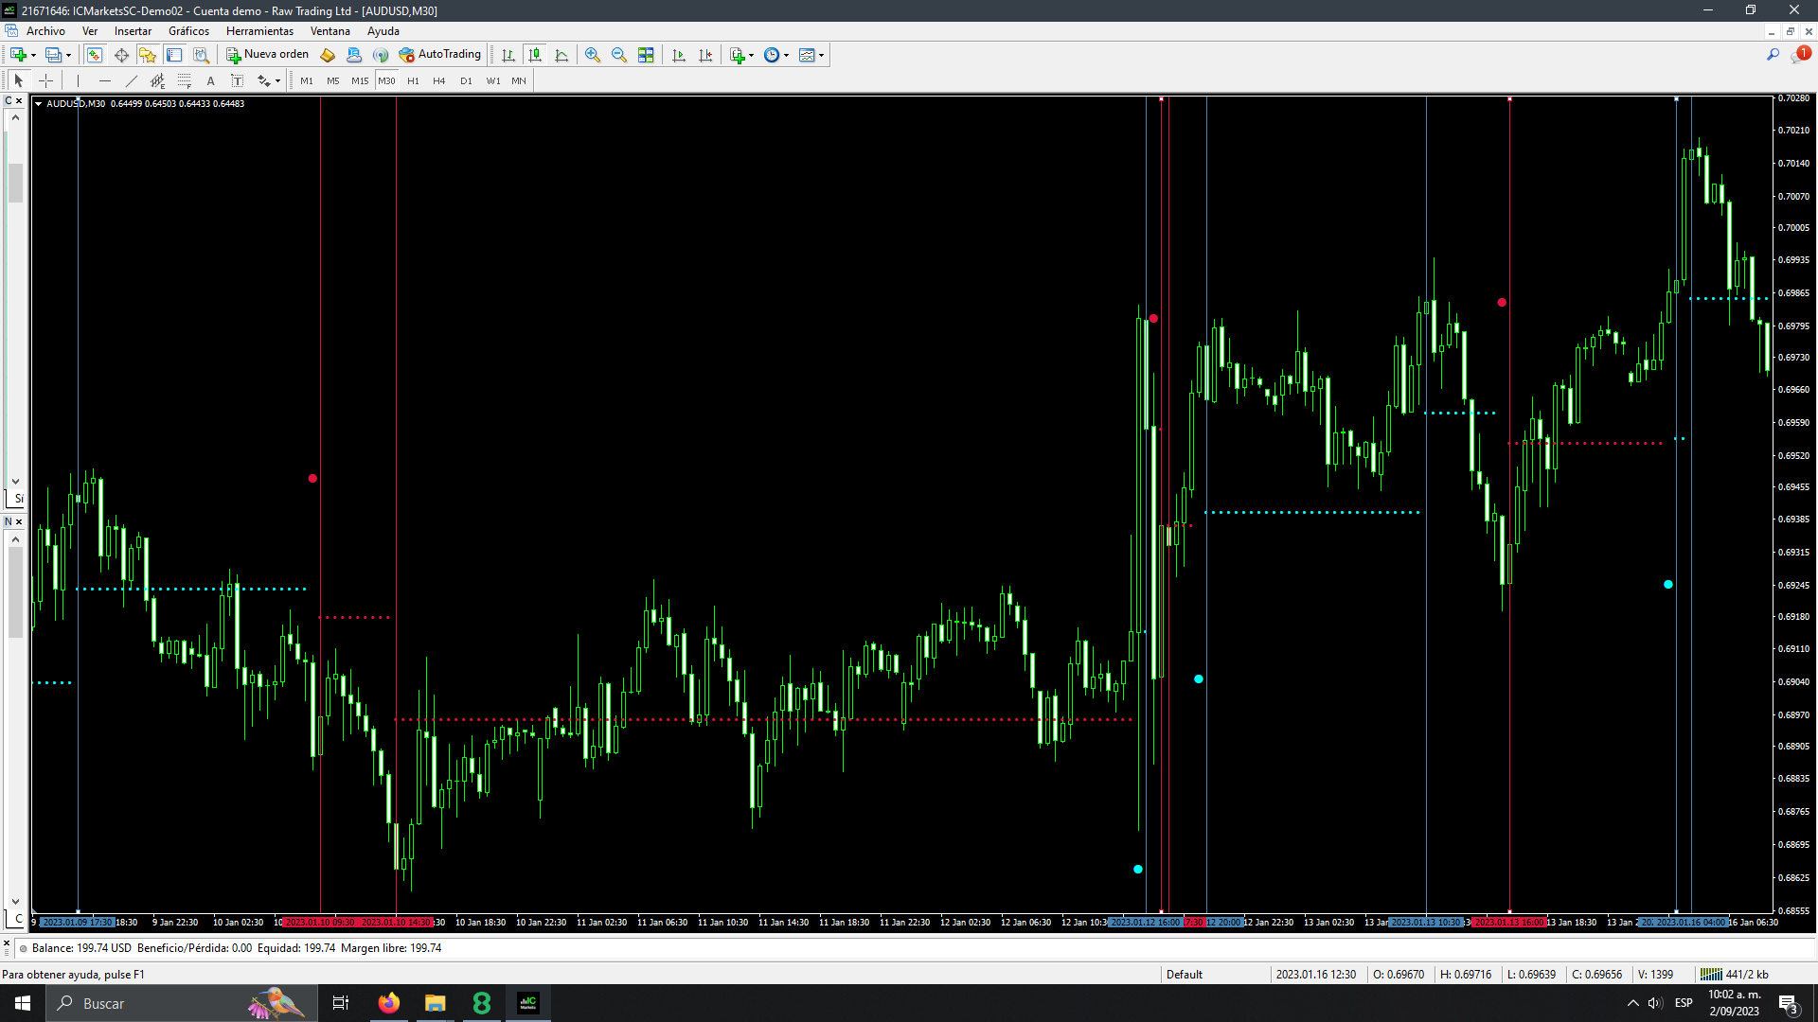Screen dimensions: 1818x1022
Task: Toggle AutoTrading on or off
Action: coord(440,55)
